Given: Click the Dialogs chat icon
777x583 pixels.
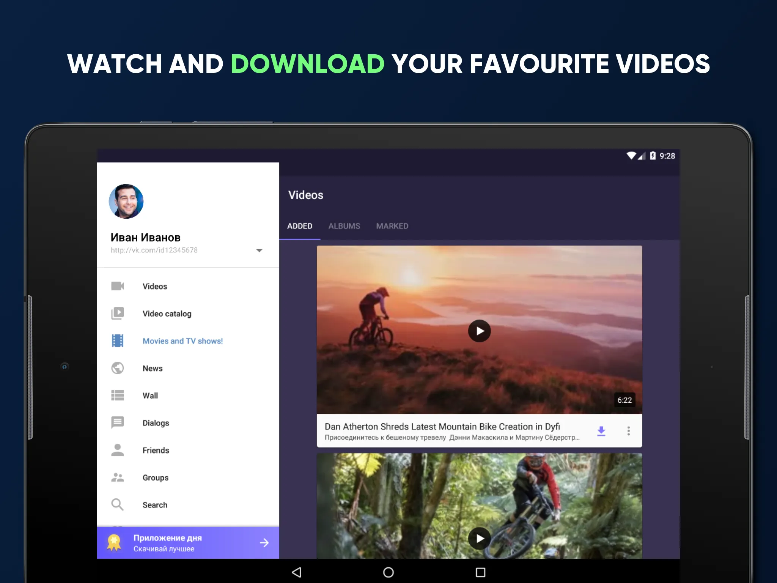Looking at the screenshot, I should point(118,422).
